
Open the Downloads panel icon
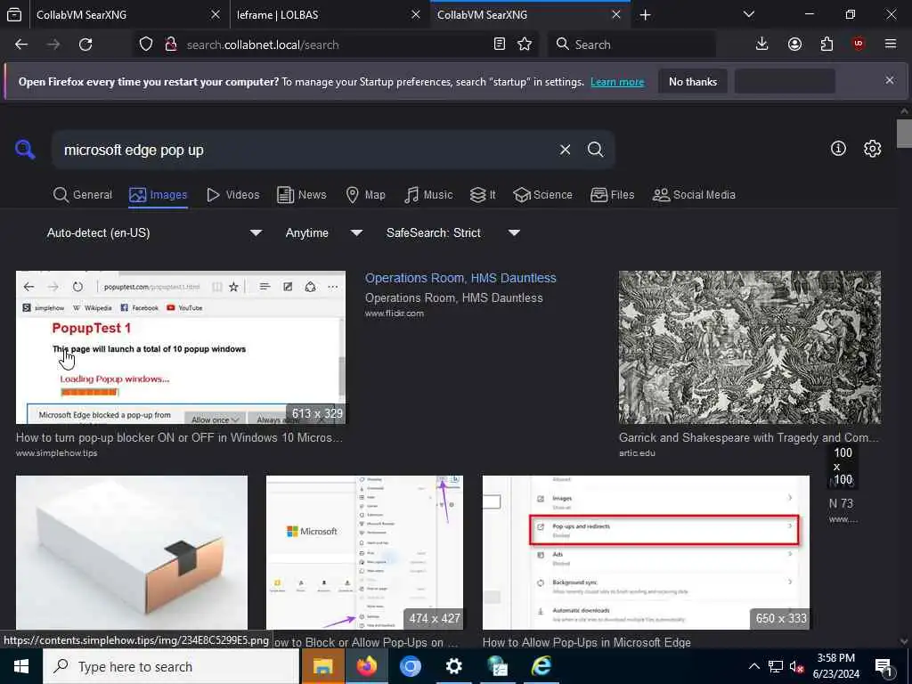762,45
